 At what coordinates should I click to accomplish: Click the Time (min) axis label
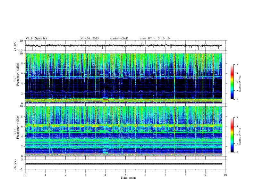(128, 178)
